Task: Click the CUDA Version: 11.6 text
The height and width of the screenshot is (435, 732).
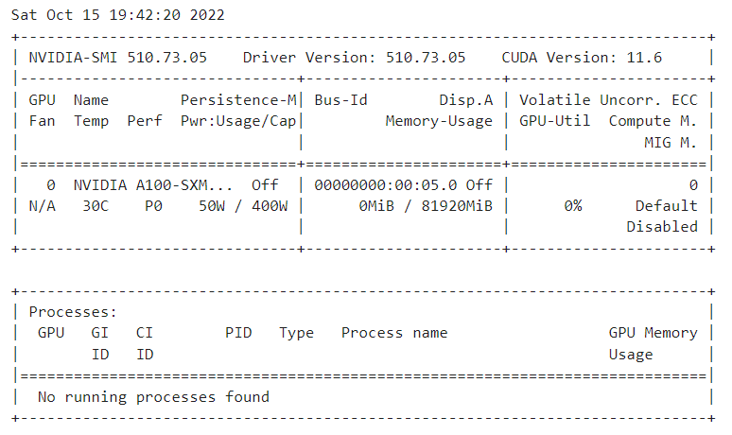Action: [582, 57]
